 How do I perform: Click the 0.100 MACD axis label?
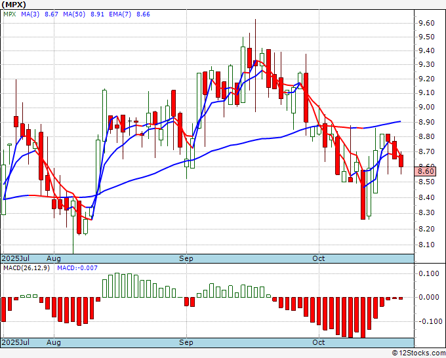[x=429, y=273]
